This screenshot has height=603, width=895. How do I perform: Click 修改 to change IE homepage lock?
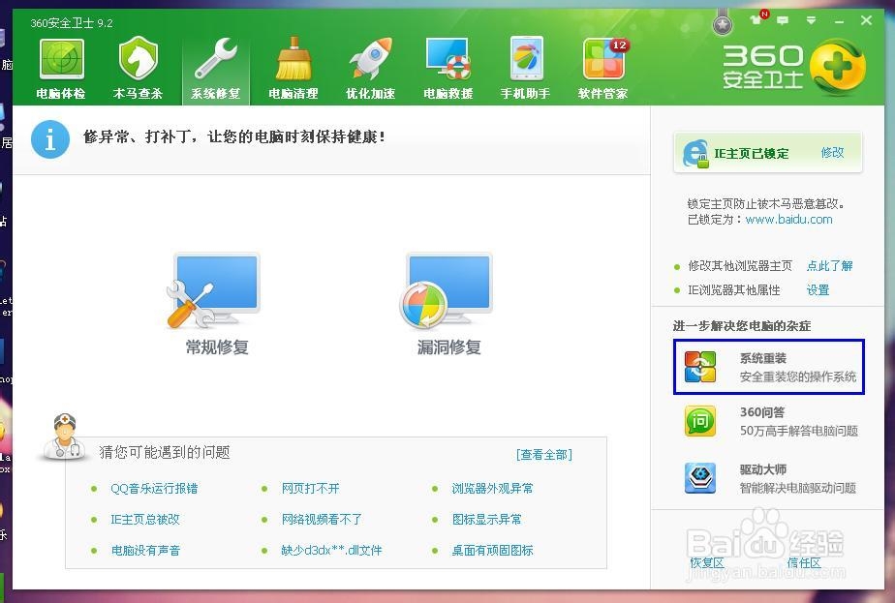[x=832, y=153]
